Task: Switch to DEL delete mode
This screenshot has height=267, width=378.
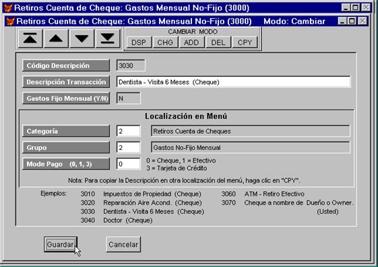Action: coord(218,42)
